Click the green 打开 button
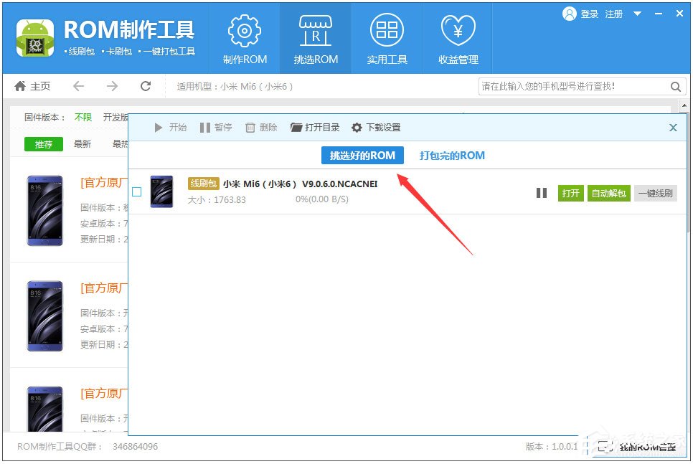This screenshot has width=693, height=464. coord(570,193)
